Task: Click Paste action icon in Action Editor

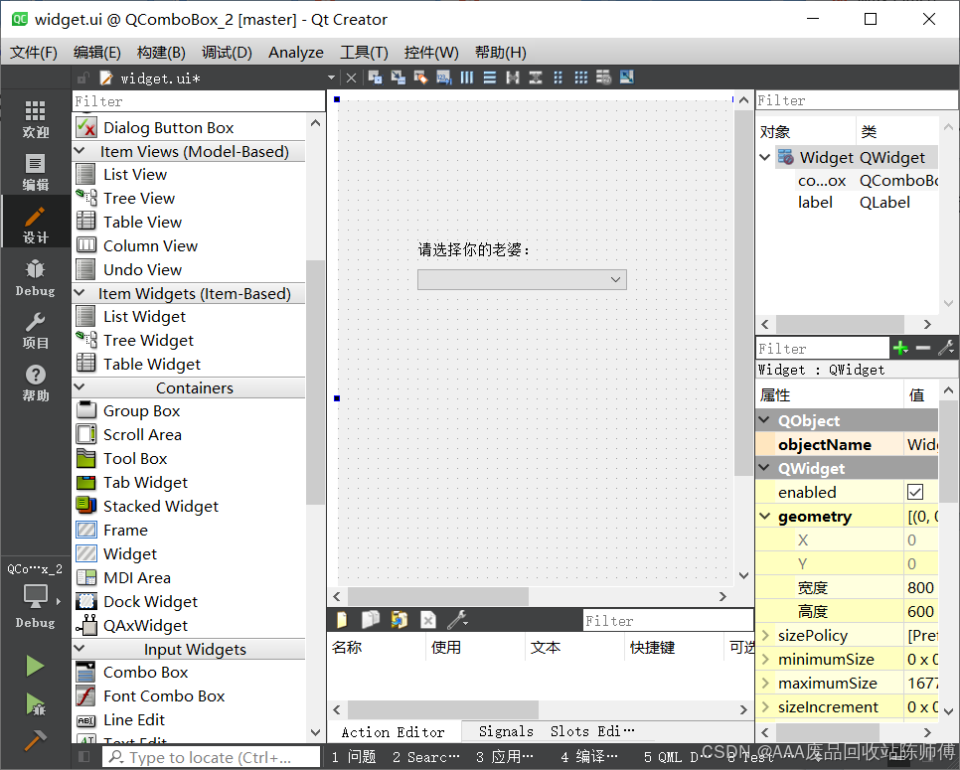Action: [400, 620]
